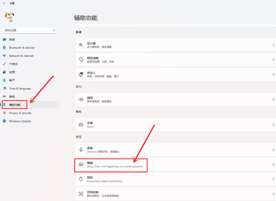
Task: Expand the magnifier row chevron
Action: [x=273, y=45]
